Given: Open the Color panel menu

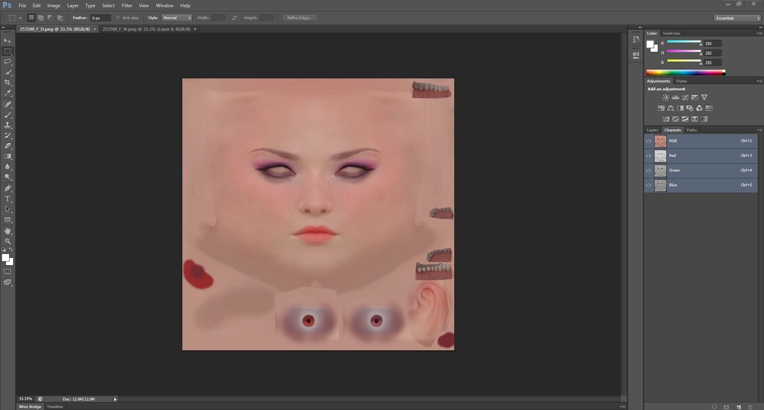Looking at the screenshot, I should point(759,33).
